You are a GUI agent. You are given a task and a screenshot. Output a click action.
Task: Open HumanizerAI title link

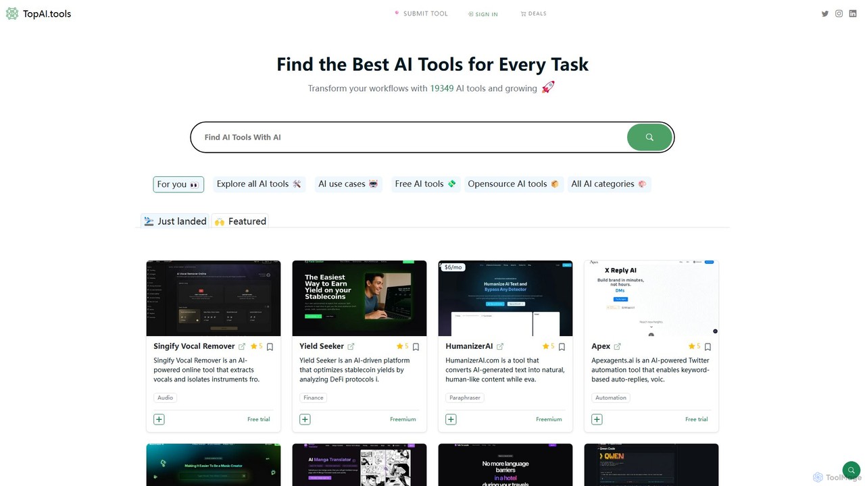tap(469, 346)
